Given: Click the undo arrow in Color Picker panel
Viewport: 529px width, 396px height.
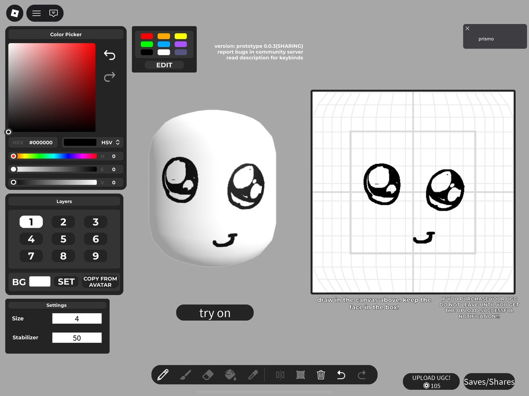Looking at the screenshot, I should click(109, 55).
